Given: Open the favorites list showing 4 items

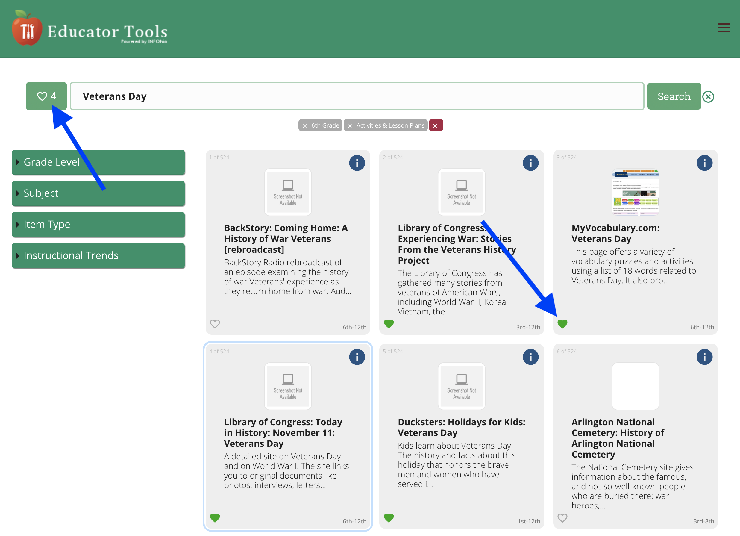Looking at the screenshot, I should (46, 96).
